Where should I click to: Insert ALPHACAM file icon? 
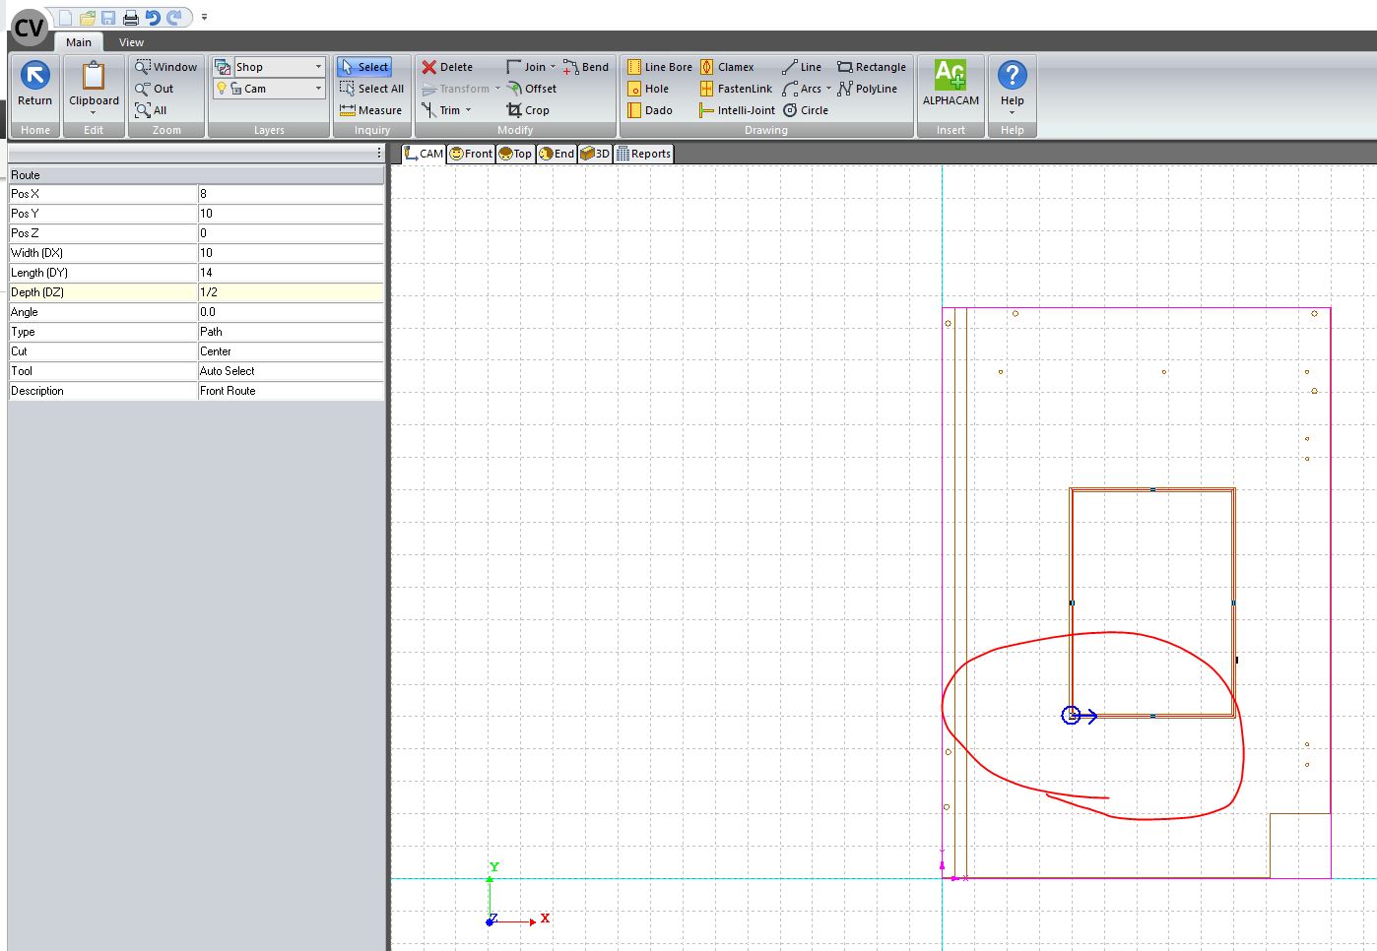pyautogui.click(x=951, y=76)
